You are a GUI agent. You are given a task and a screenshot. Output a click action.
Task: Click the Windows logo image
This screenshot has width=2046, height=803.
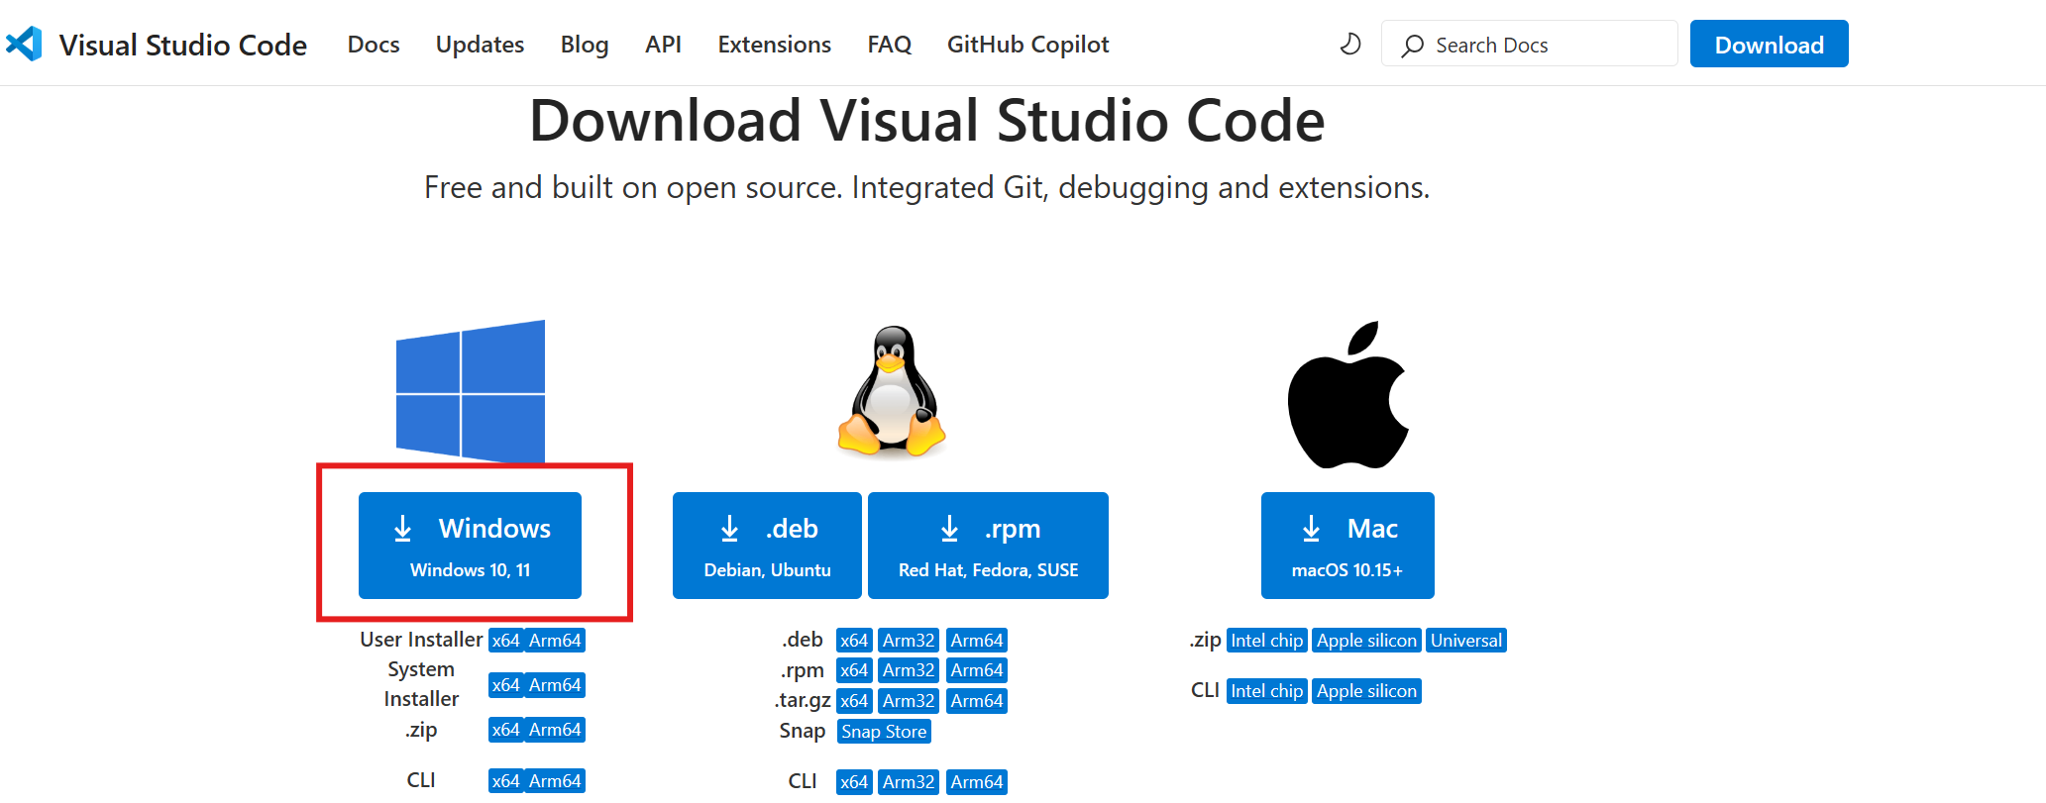tap(471, 391)
